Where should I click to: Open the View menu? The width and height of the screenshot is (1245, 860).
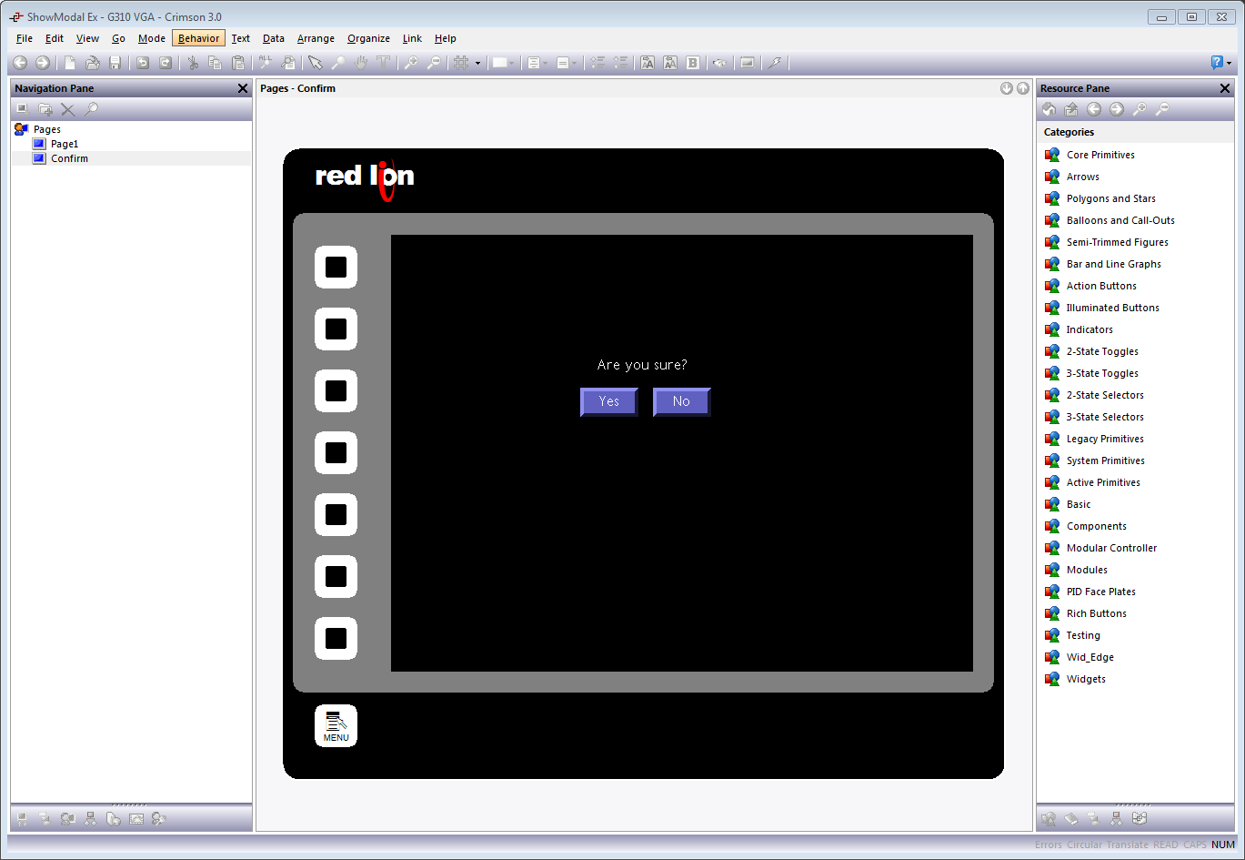88,38
